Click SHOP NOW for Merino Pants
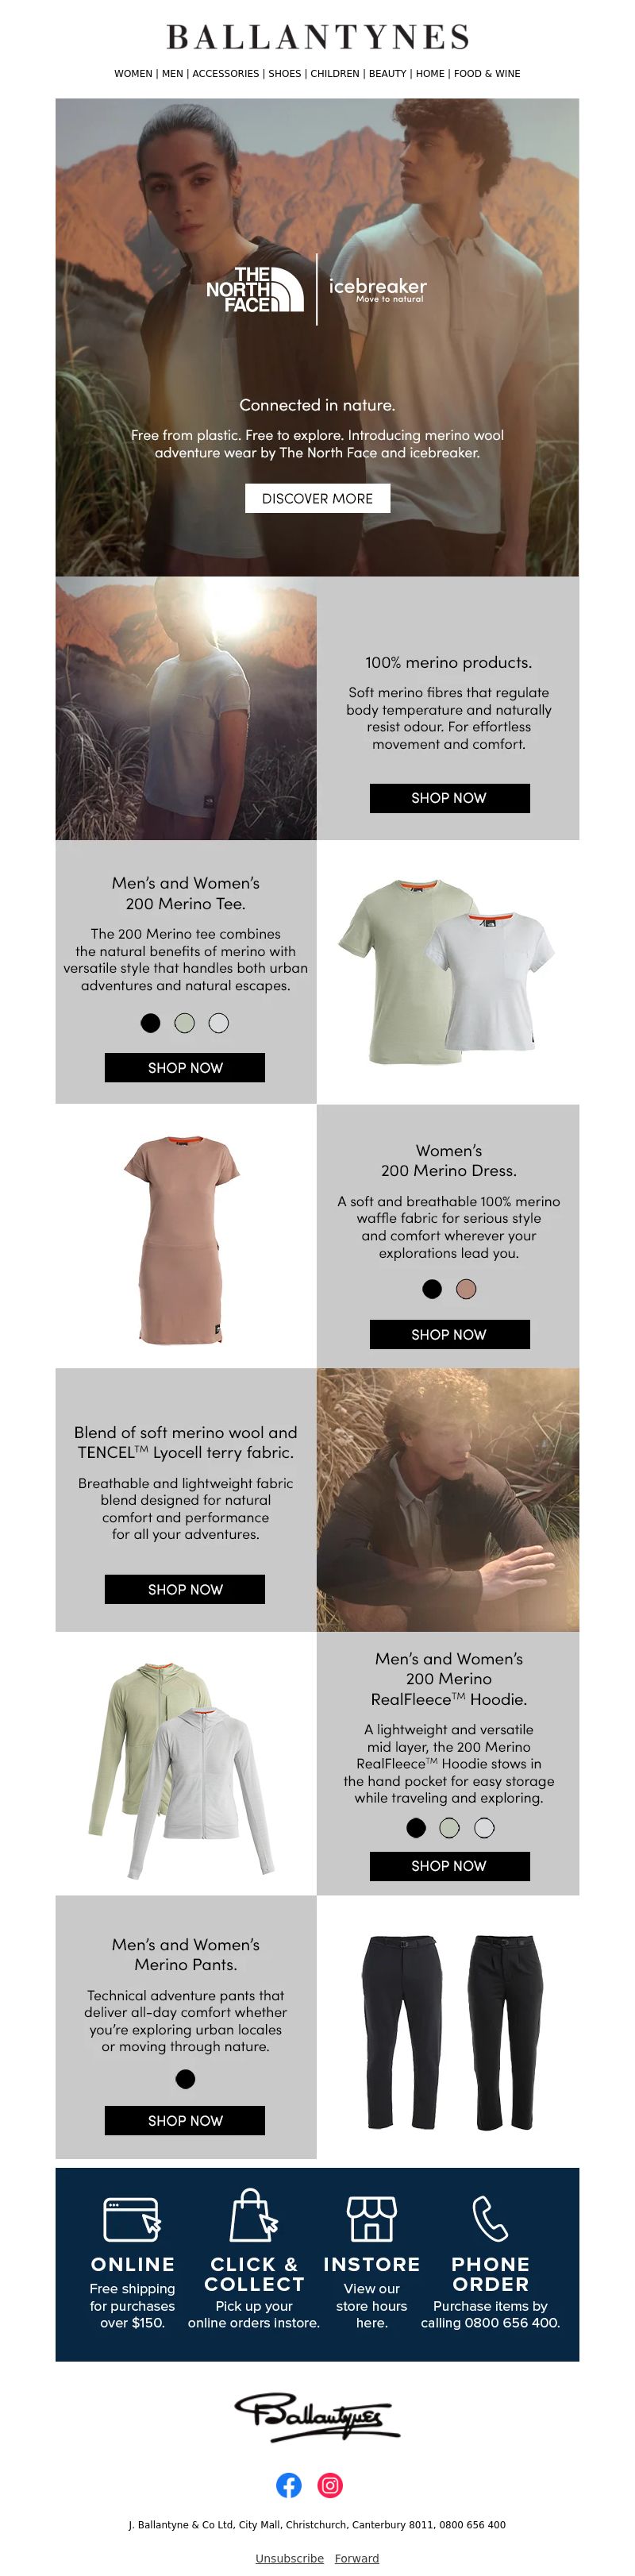Viewport: 635px width, 2576px height. pyautogui.click(x=185, y=2120)
